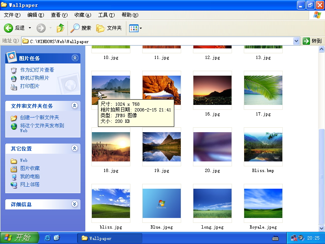Click the address bar path field

(x=158, y=41)
